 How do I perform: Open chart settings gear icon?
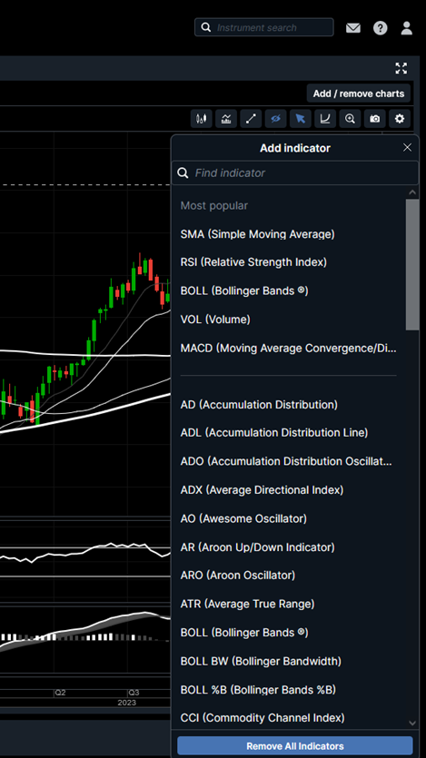point(400,118)
